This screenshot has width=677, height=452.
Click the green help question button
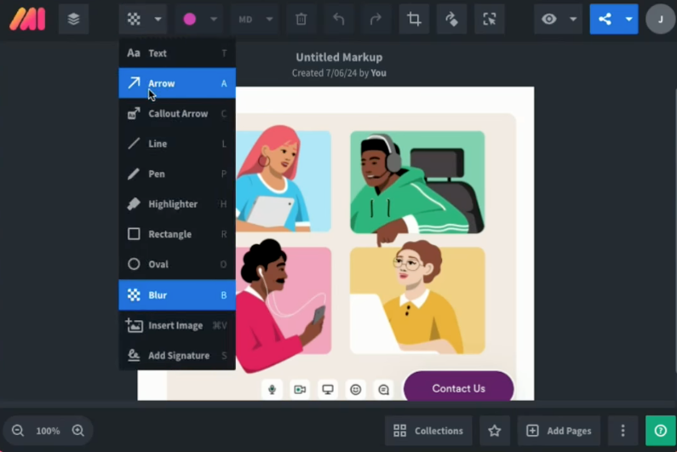point(661,431)
